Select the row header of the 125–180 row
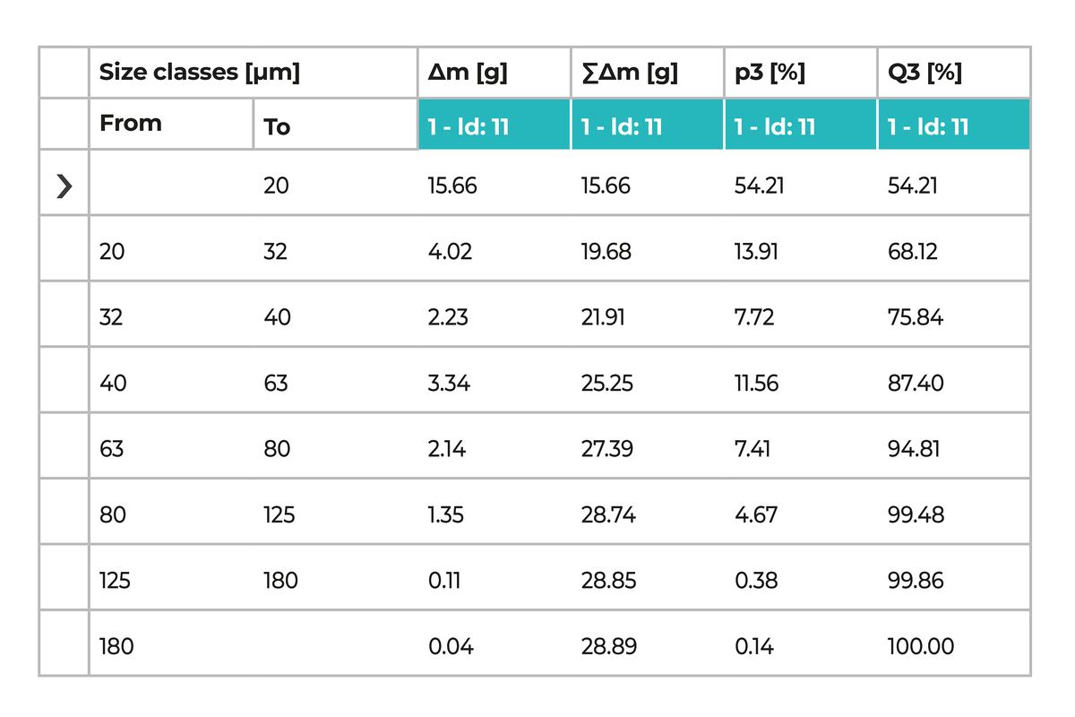The height and width of the screenshot is (717, 1075). pyautogui.click(x=64, y=581)
